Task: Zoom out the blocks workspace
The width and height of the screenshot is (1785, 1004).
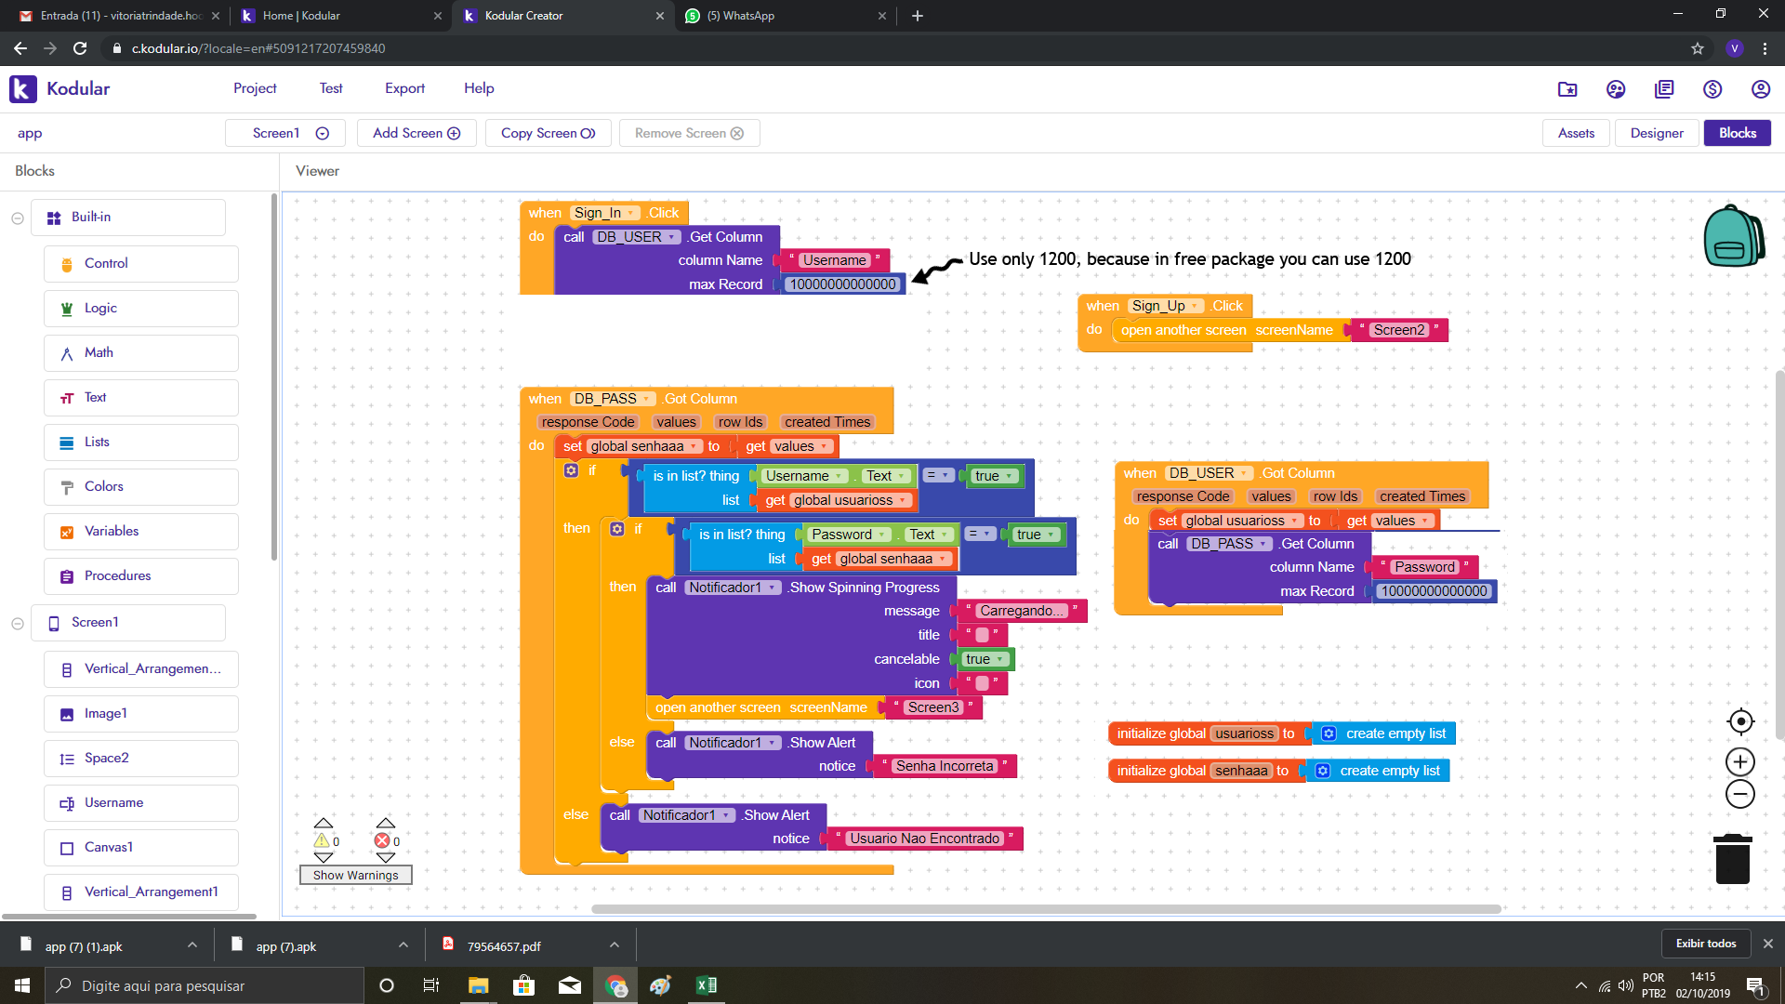Action: (1740, 794)
